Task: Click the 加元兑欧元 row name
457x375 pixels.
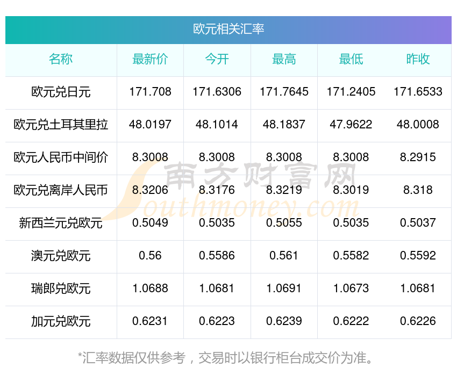Action: point(61,321)
